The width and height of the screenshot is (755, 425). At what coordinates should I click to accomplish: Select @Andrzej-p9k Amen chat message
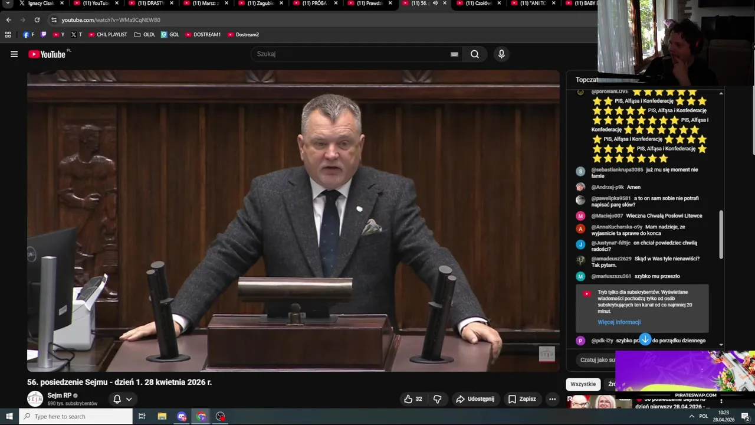tap(608, 187)
